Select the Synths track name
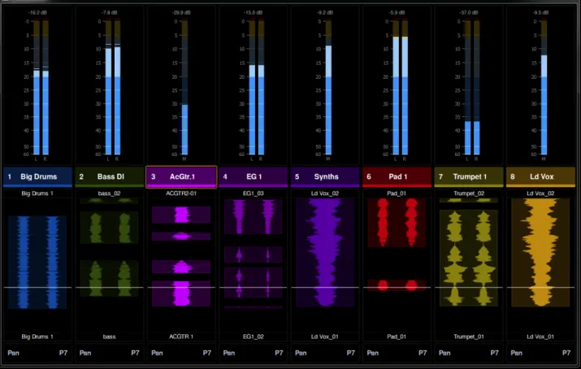 325,176
